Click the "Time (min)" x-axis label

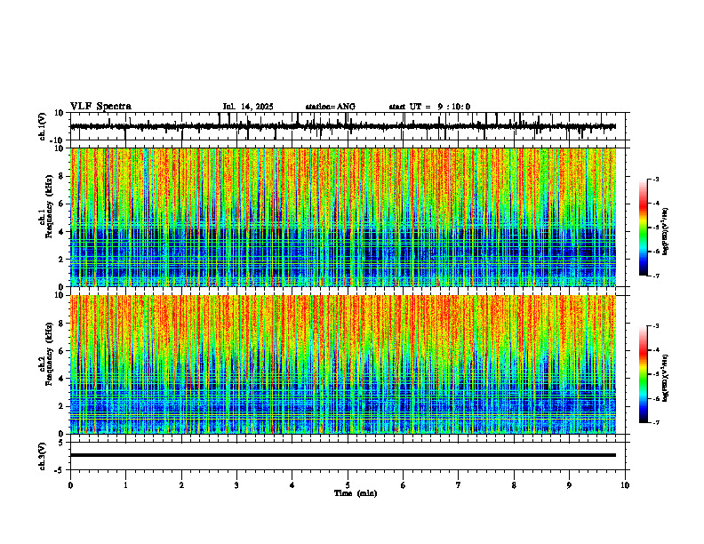pyautogui.click(x=356, y=493)
